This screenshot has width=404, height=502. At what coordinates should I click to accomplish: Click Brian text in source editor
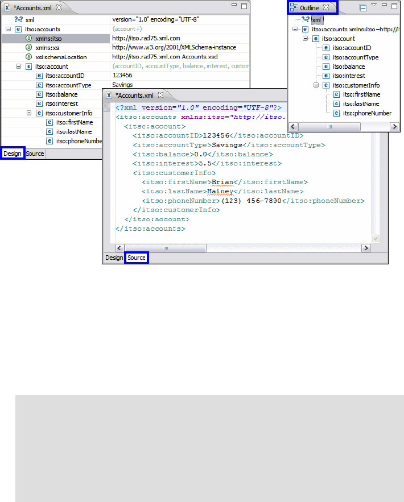coord(222,182)
